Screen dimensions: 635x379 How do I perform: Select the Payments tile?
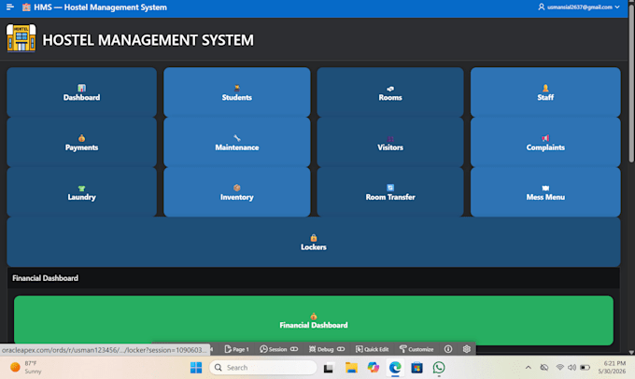81,143
